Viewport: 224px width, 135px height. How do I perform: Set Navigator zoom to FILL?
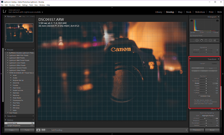pos(24,16)
